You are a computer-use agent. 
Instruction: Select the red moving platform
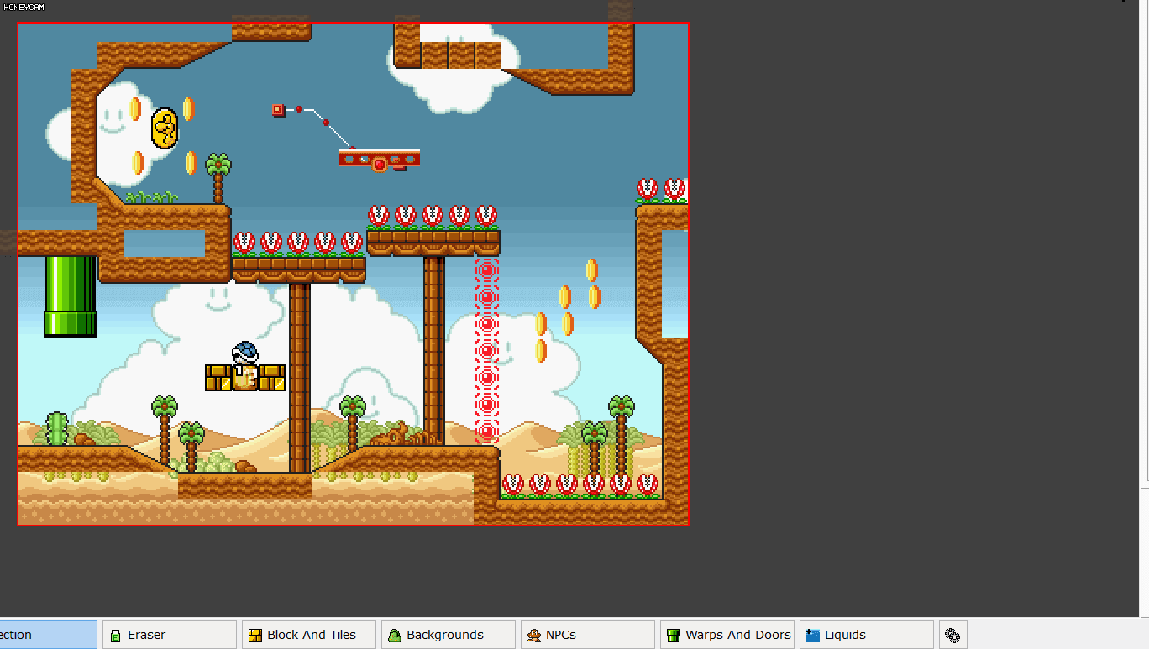(380, 160)
